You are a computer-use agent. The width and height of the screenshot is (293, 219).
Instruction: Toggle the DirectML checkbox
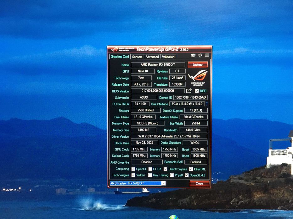click(x=191, y=169)
